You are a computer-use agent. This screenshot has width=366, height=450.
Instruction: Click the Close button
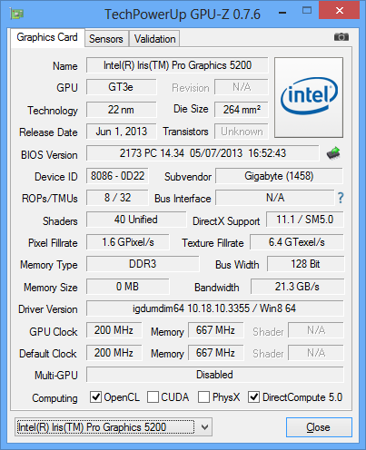[x=319, y=427]
